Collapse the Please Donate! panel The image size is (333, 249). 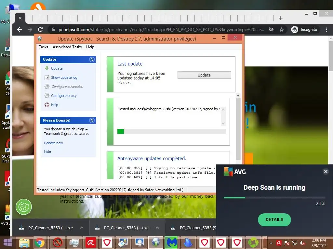point(92,121)
